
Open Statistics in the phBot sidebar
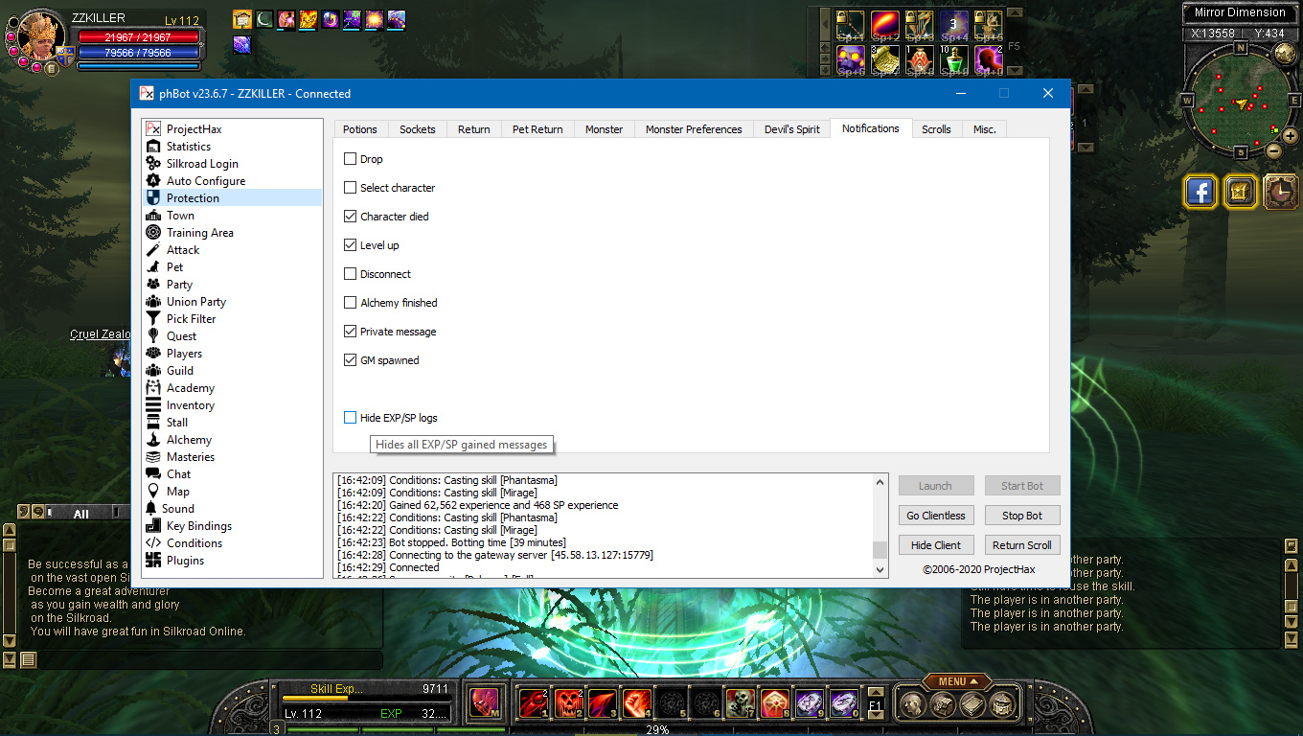pyautogui.click(x=188, y=147)
